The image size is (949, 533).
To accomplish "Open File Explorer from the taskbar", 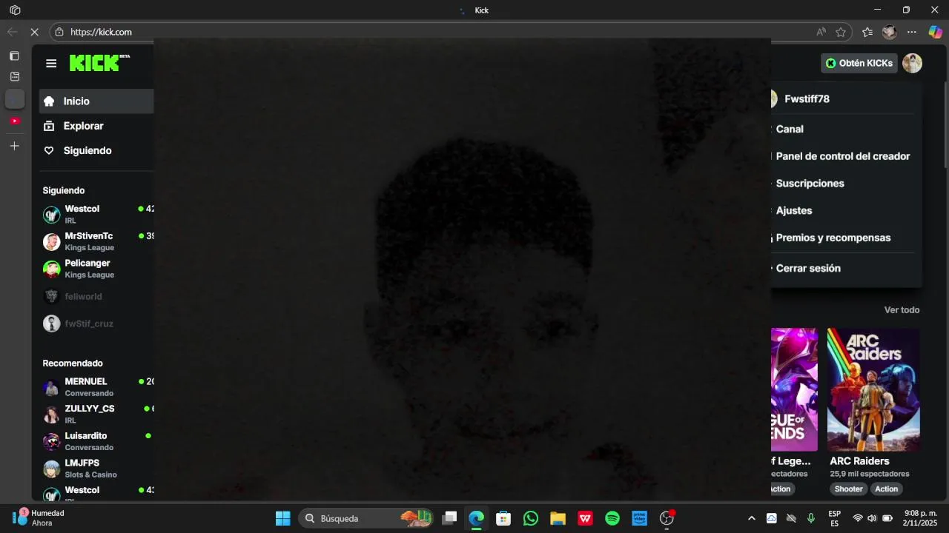I will [558, 518].
